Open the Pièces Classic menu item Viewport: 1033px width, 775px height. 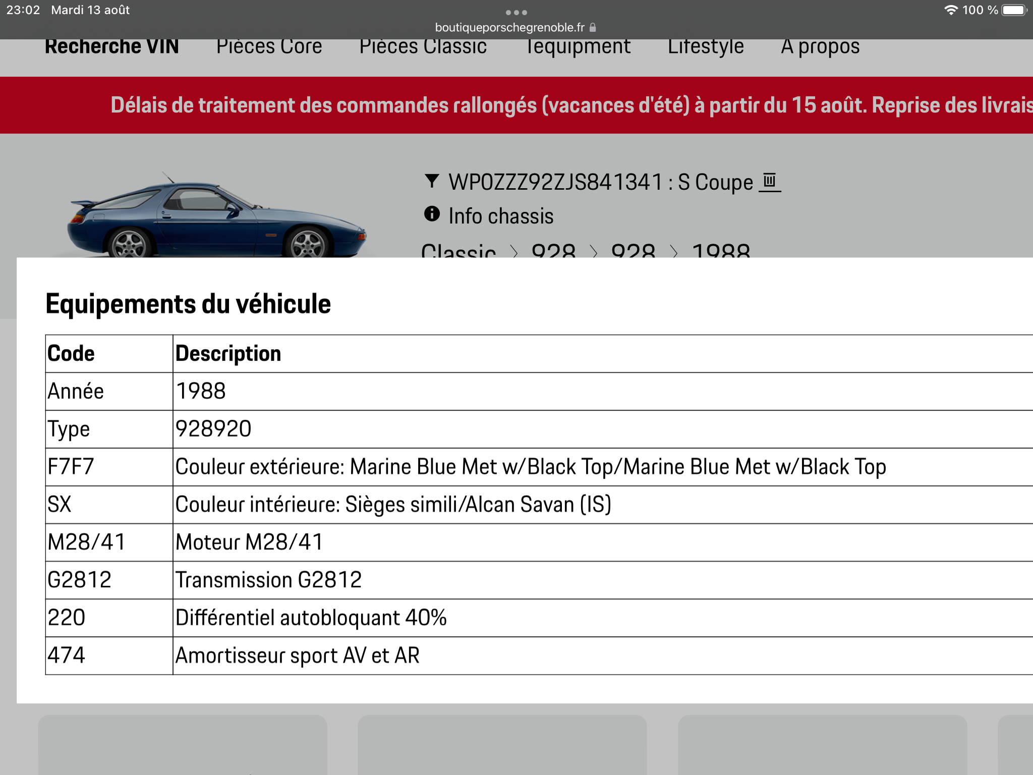[423, 47]
